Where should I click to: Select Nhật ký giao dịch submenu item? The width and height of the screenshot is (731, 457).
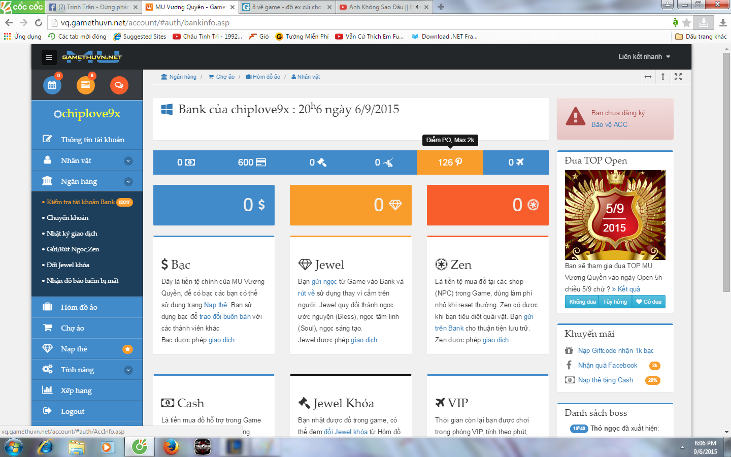coord(72,234)
